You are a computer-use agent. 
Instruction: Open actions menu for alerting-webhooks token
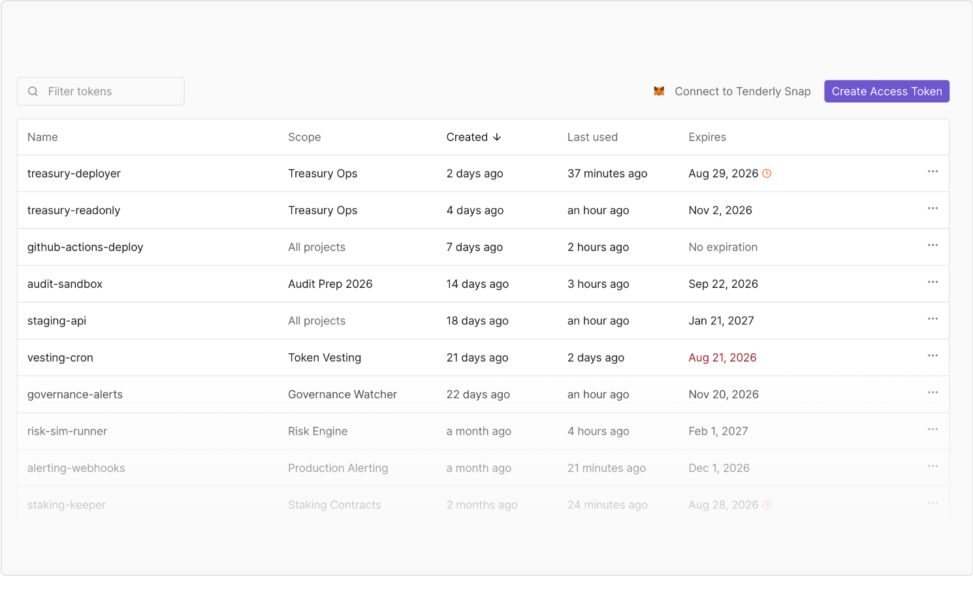[933, 466]
